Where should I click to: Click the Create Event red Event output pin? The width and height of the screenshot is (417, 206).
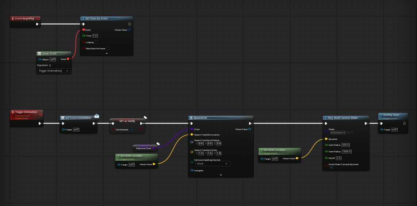click(68, 59)
